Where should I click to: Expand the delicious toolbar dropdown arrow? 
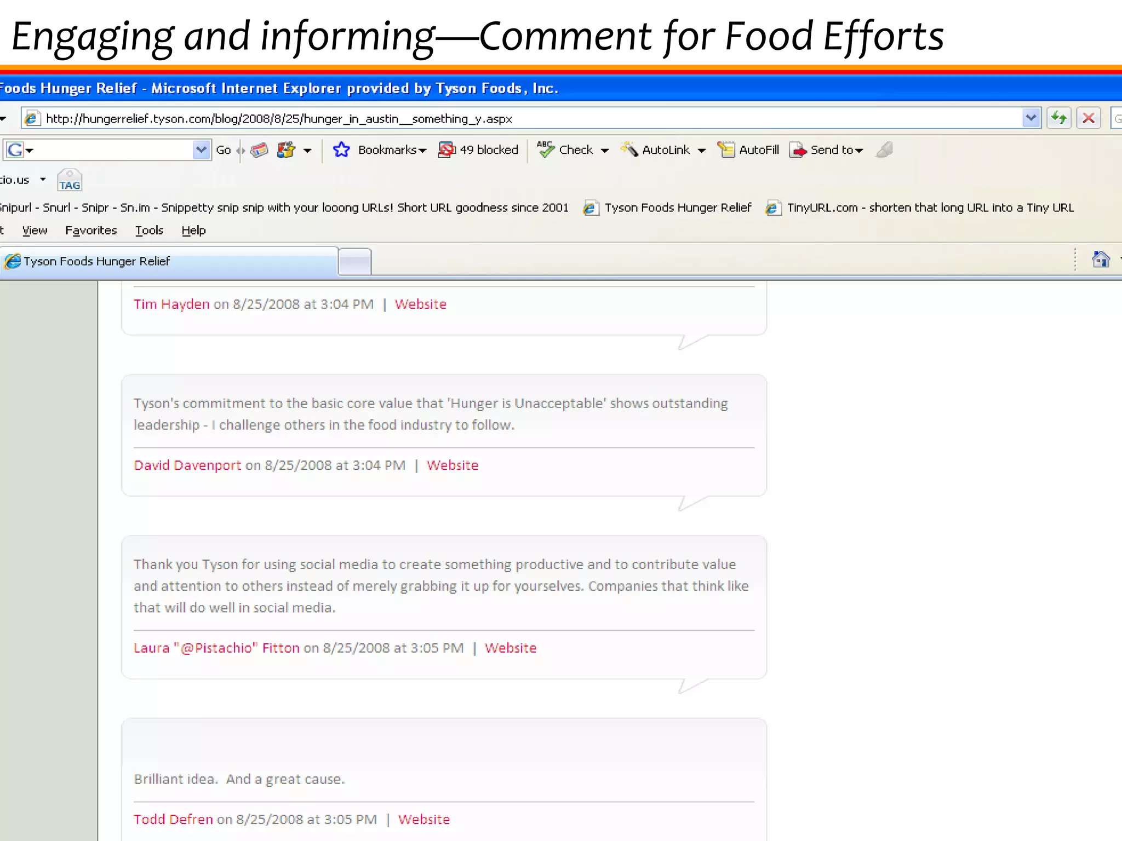(43, 180)
